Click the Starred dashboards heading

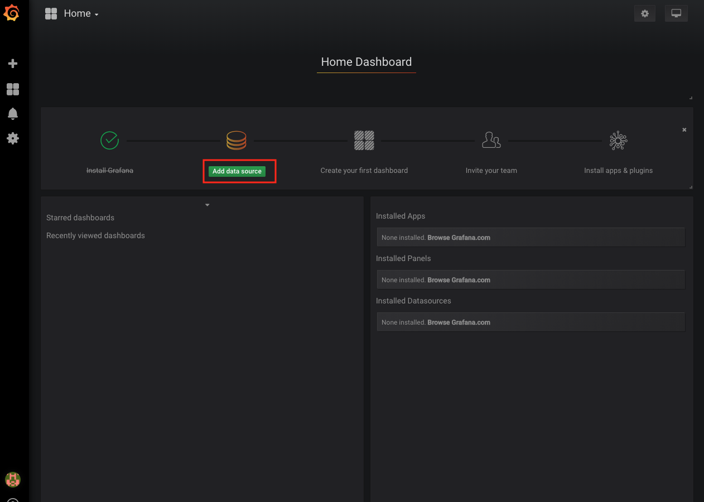tap(80, 218)
